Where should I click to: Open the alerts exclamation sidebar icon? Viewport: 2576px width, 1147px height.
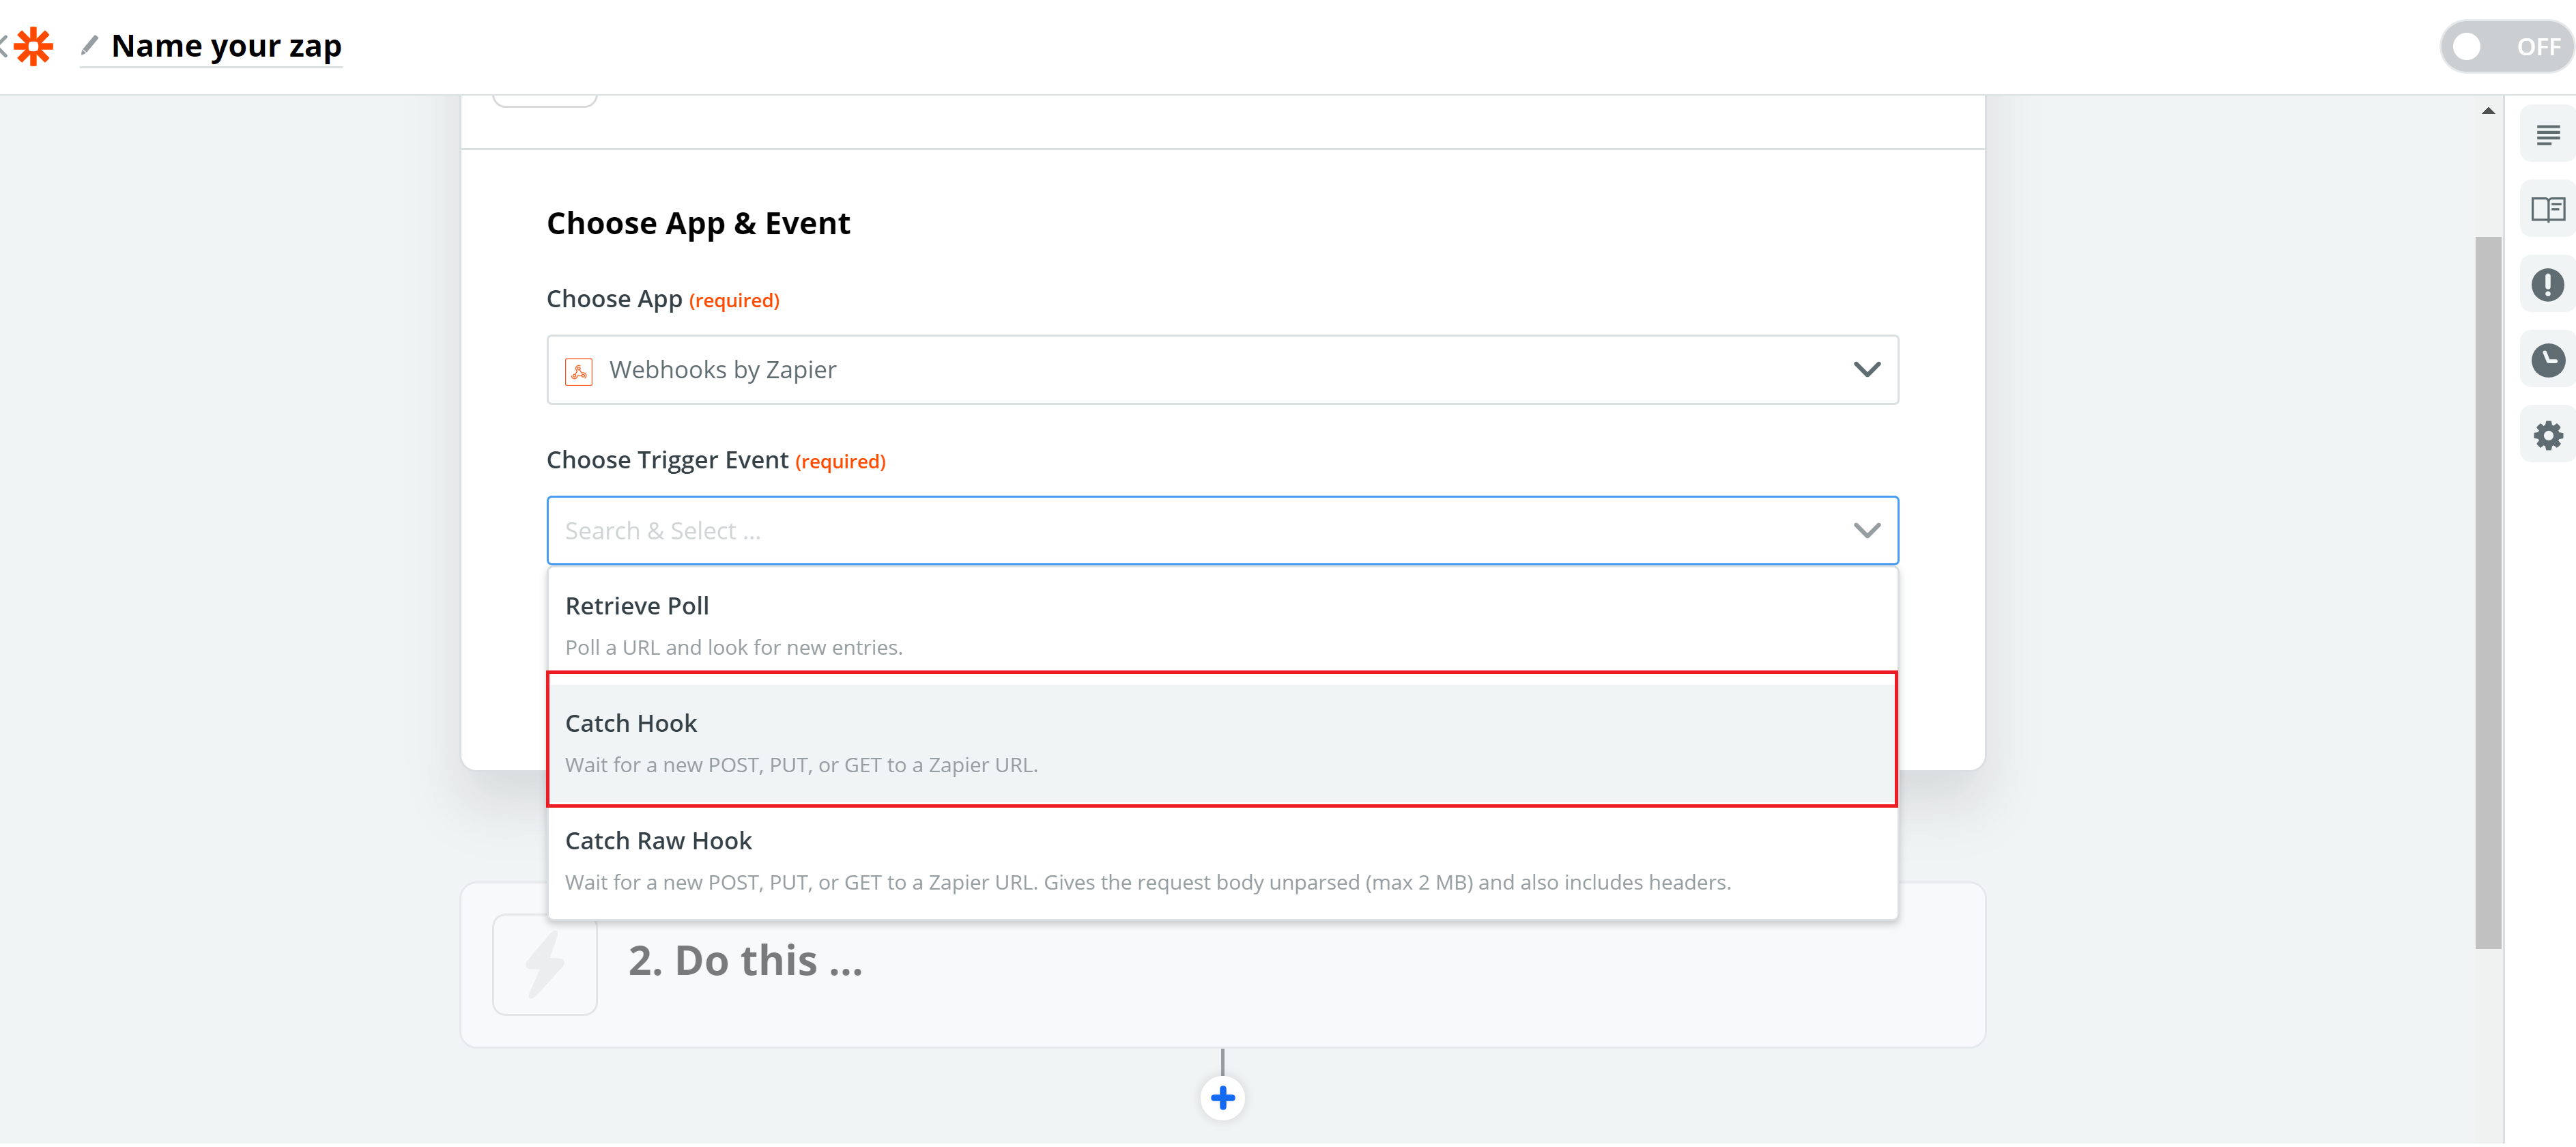tap(2548, 285)
